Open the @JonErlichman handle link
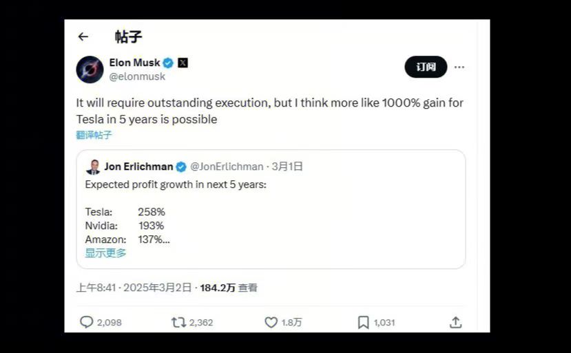This screenshot has height=353, width=571. click(x=227, y=167)
